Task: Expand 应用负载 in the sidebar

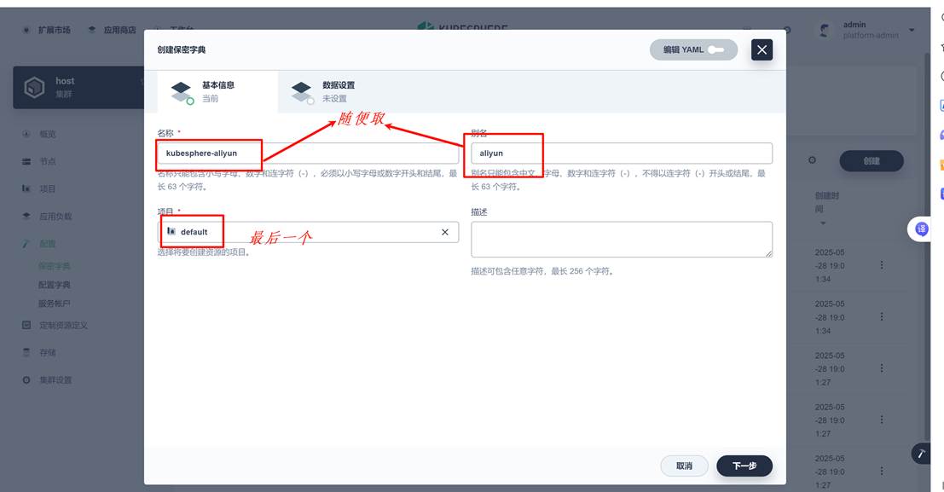Action: 55,217
